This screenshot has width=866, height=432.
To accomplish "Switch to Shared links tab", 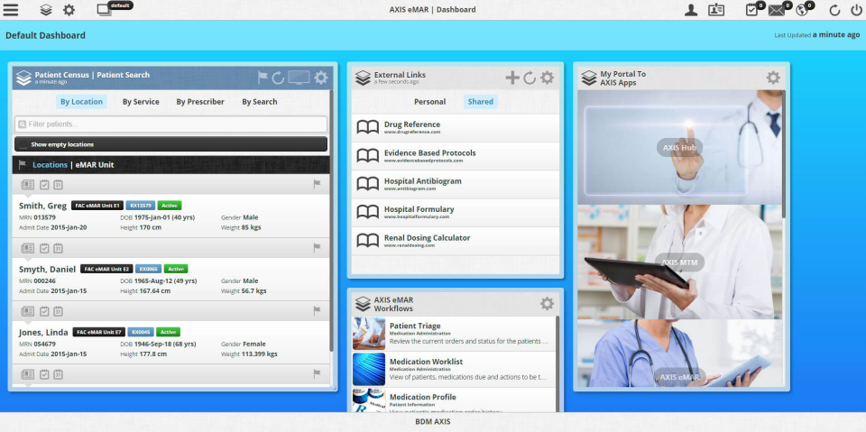I will point(481,102).
